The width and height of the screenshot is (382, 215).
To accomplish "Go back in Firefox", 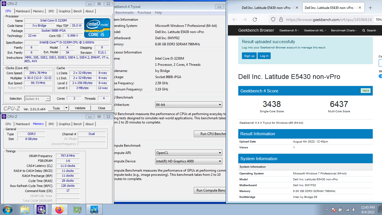I will (235, 20).
